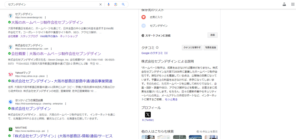Open Yahoo map 株式会社セブンデザイン result
The image size is (296, 139).
(62, 81)
